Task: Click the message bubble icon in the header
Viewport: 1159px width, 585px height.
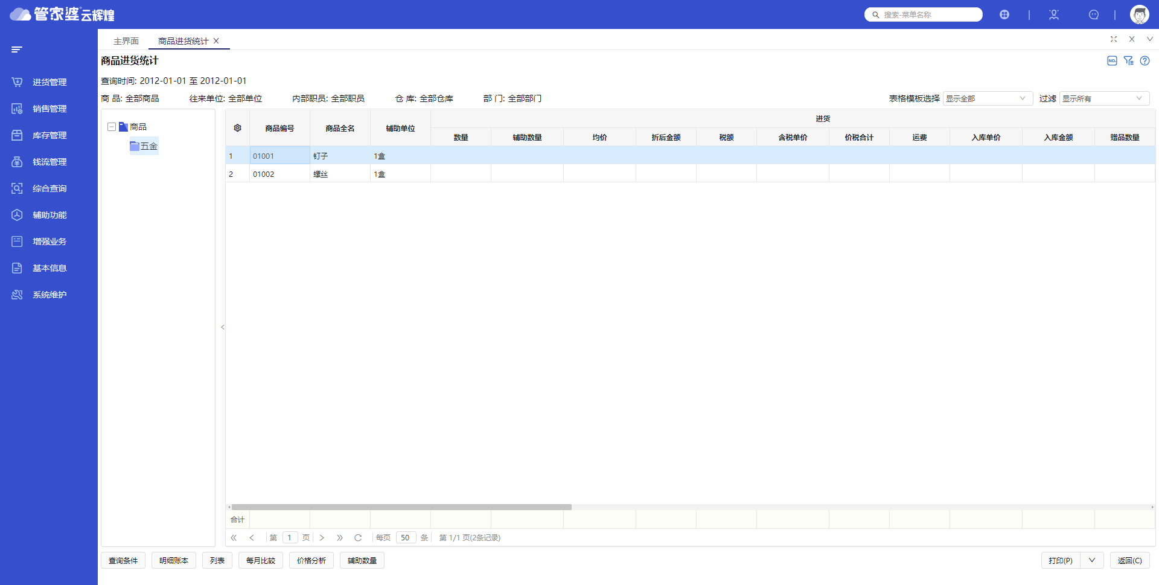Action: pos(1094,14)
